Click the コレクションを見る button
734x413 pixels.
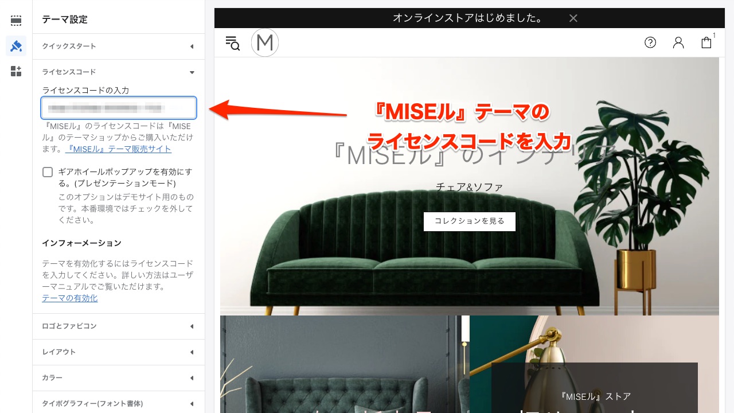click(470, 221)
